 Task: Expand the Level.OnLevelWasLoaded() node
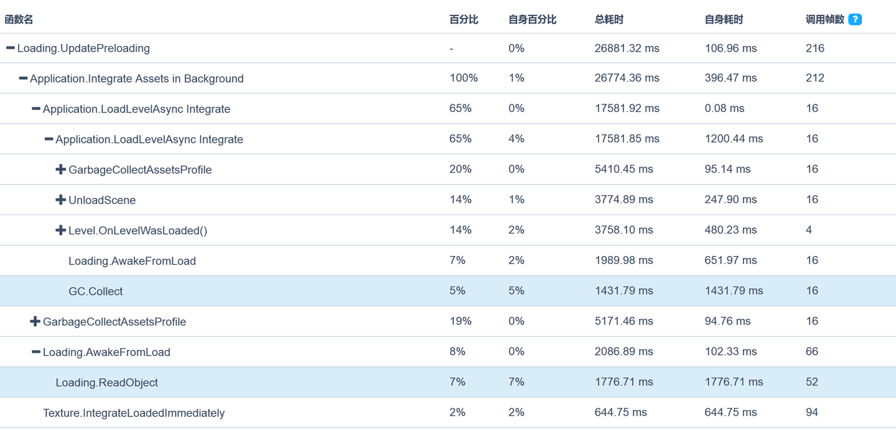coord(61,231)
